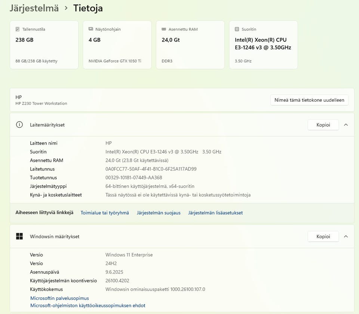Click the info icon next to Laitemääritykset
The width and height of the screenshot is (359, 314).
pos(19,125)
